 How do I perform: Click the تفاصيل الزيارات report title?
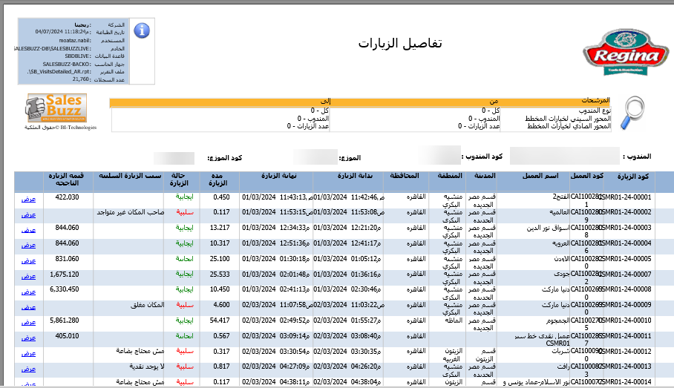(399, 43)
